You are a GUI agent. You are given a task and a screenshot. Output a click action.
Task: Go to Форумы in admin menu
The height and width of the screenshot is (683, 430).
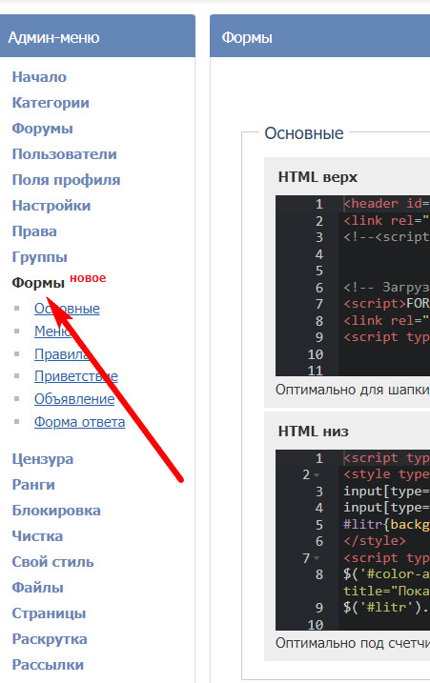(42, 129)
